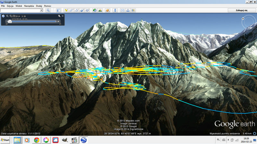257x144 pixels.
Task: Click the search magnifier button
Action: (x=48, y=10)
